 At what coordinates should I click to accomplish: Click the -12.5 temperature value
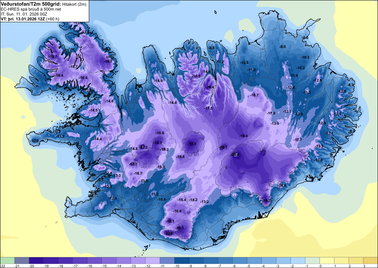tap(108, 186)
